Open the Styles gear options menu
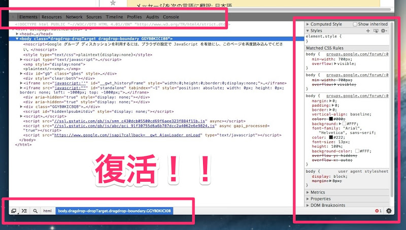Screen dimensions: 406x230 click(x=384, y=30)
